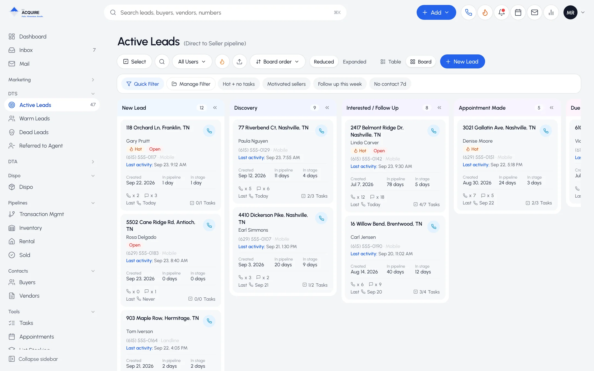Click the New Lead button
Image resolution: width=594 pixels, height=371 pixels.
462,62
